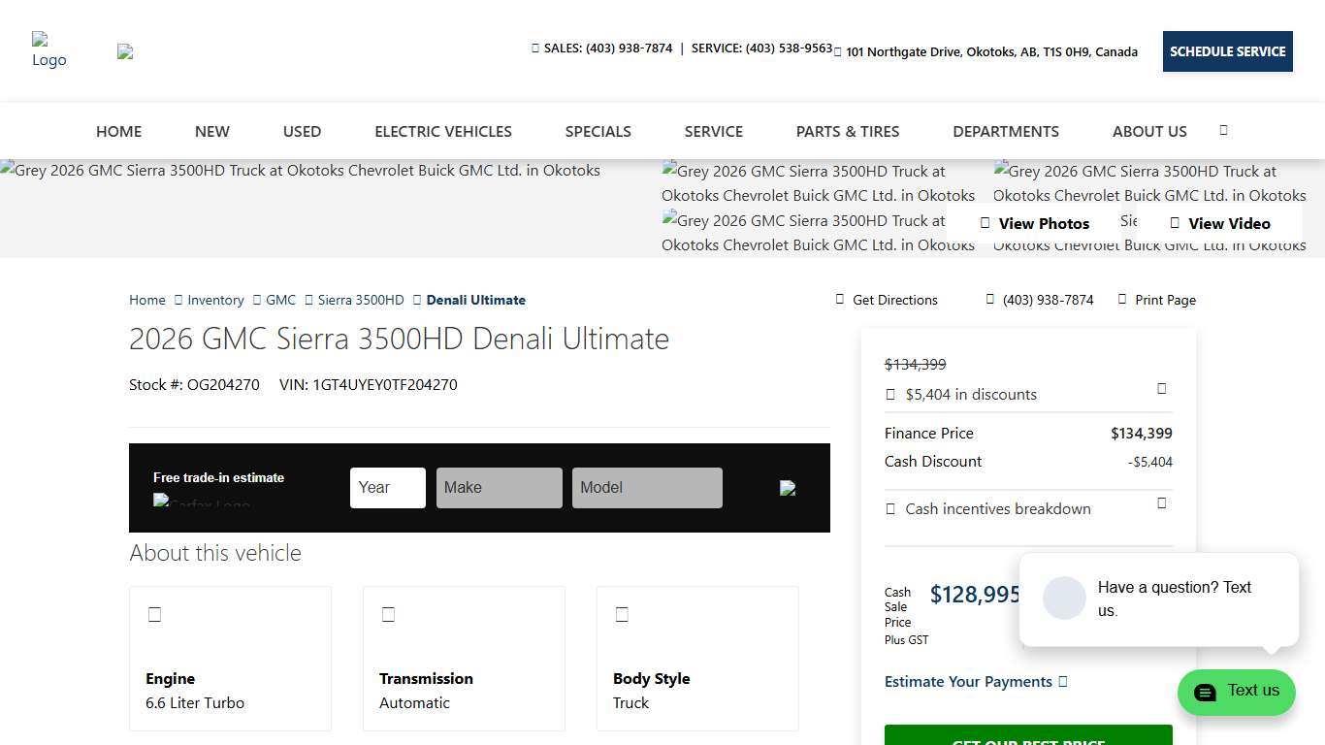Click the Sierra 3500HD breadcrumb link
This screenshot has height=745, width=1325.
pyautogui.click(x=361, y=300)
